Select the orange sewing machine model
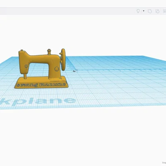Image resolution: width=166 pixels, height=166 pixels. (41, 68)
